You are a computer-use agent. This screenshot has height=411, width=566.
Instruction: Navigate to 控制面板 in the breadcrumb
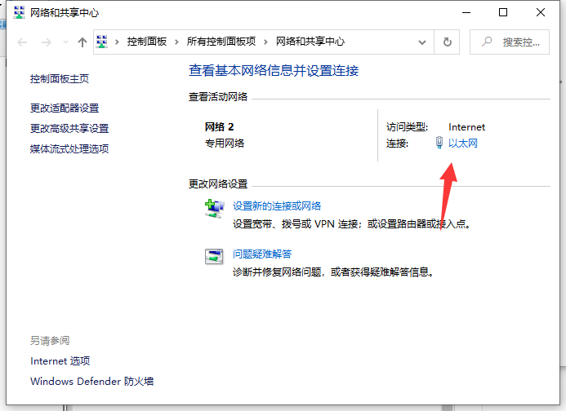point(147,42)
